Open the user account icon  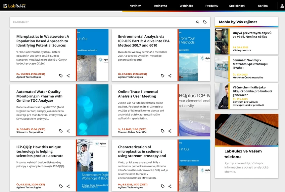[x=282, y=6]
